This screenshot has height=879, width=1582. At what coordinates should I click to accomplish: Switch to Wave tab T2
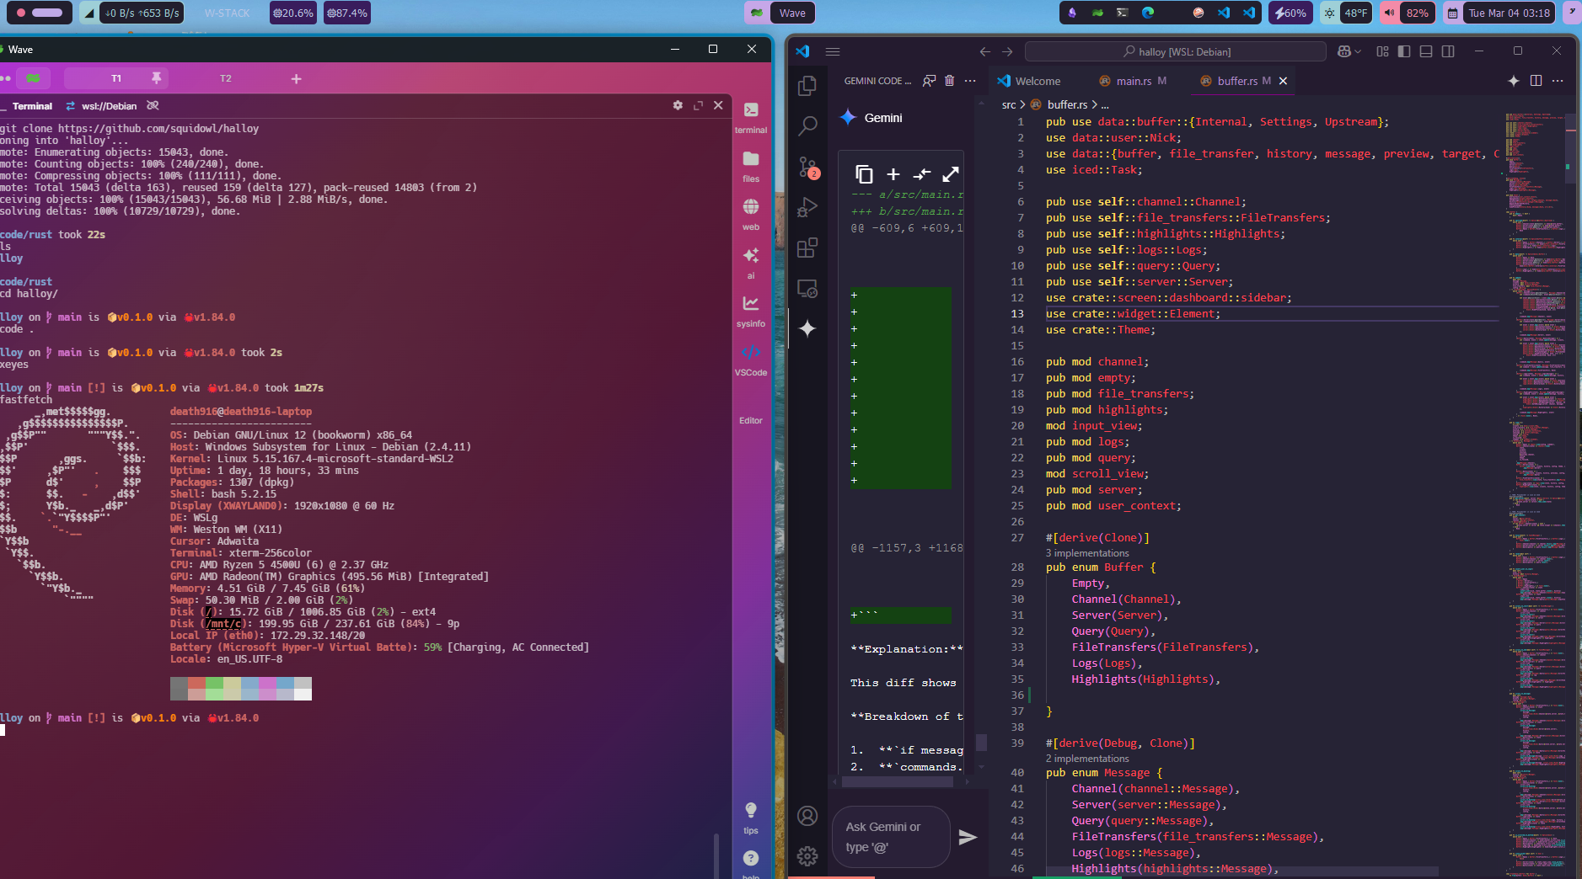(x=226, y=78)
